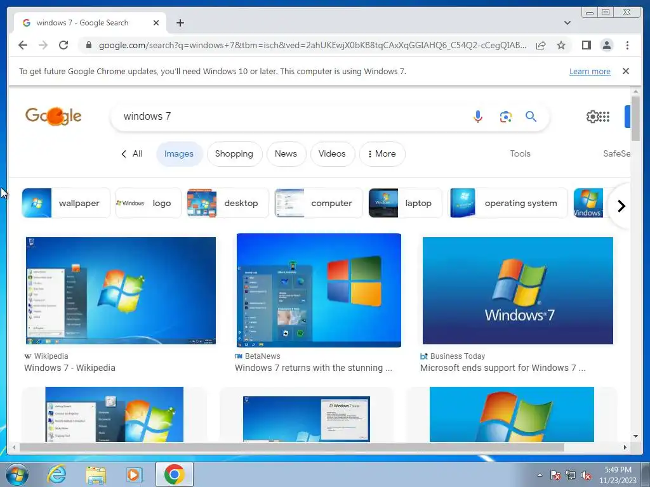Image resolution: width=650 pixels, height=487 pixels.
Task: Filter images by operating system chip
Action: 508,203
